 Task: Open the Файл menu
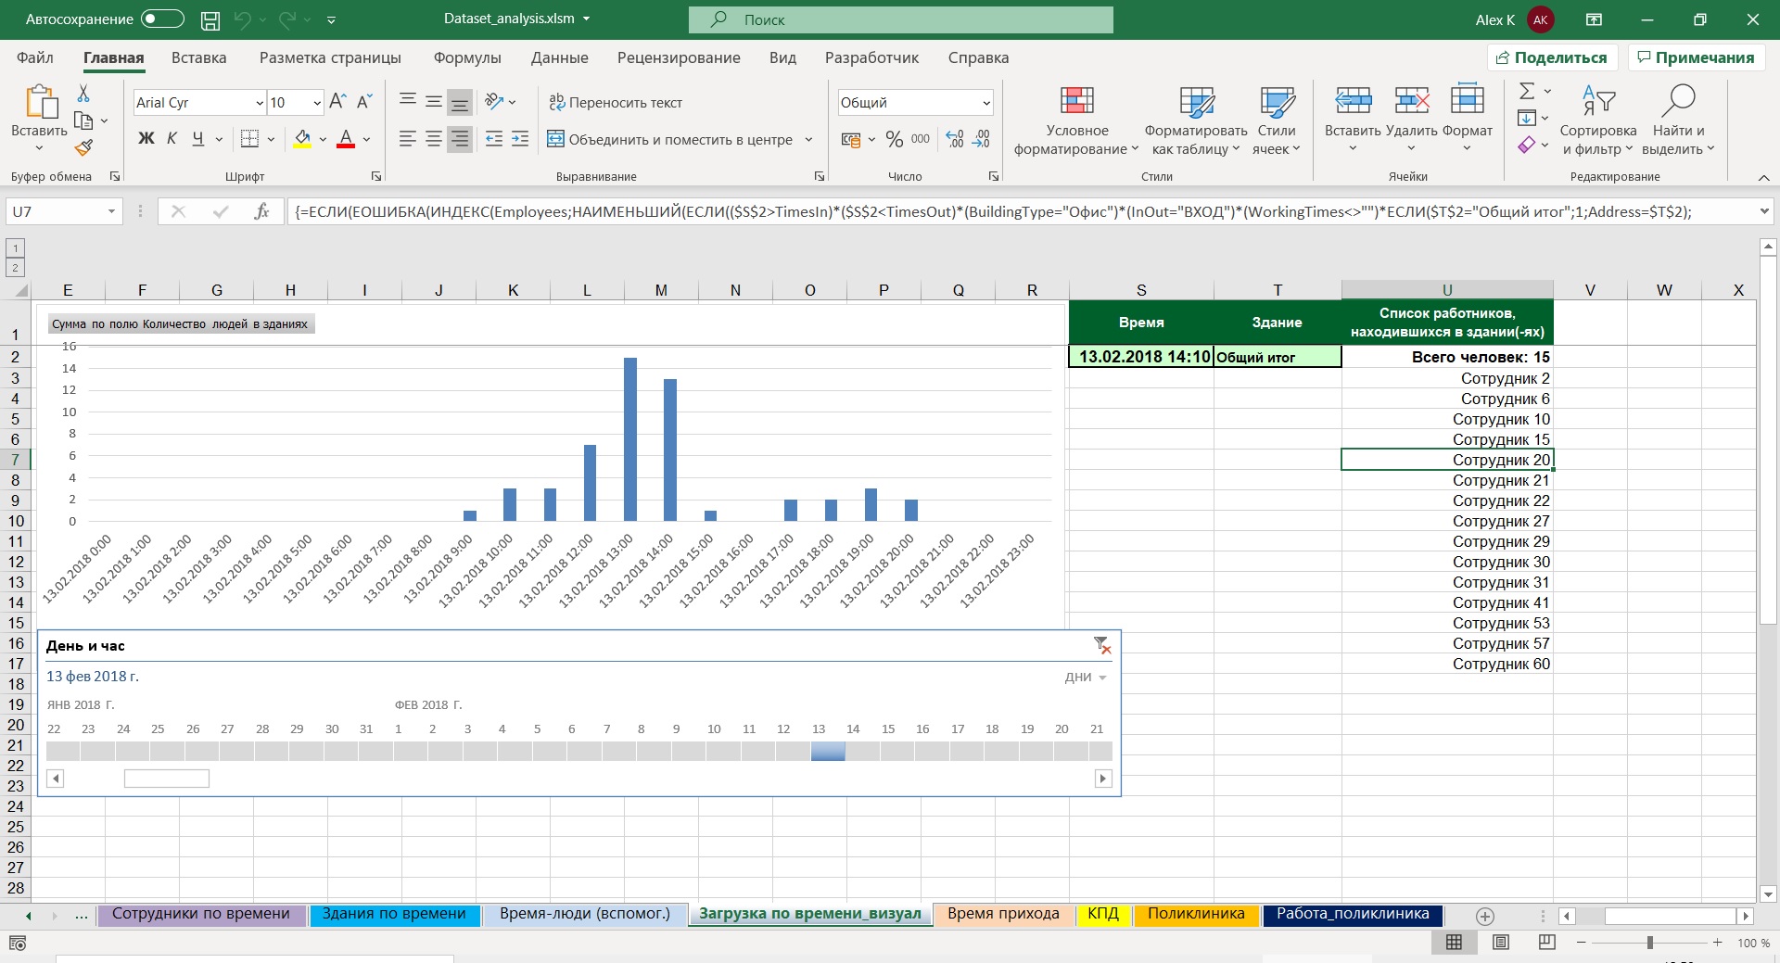(35, 57)
